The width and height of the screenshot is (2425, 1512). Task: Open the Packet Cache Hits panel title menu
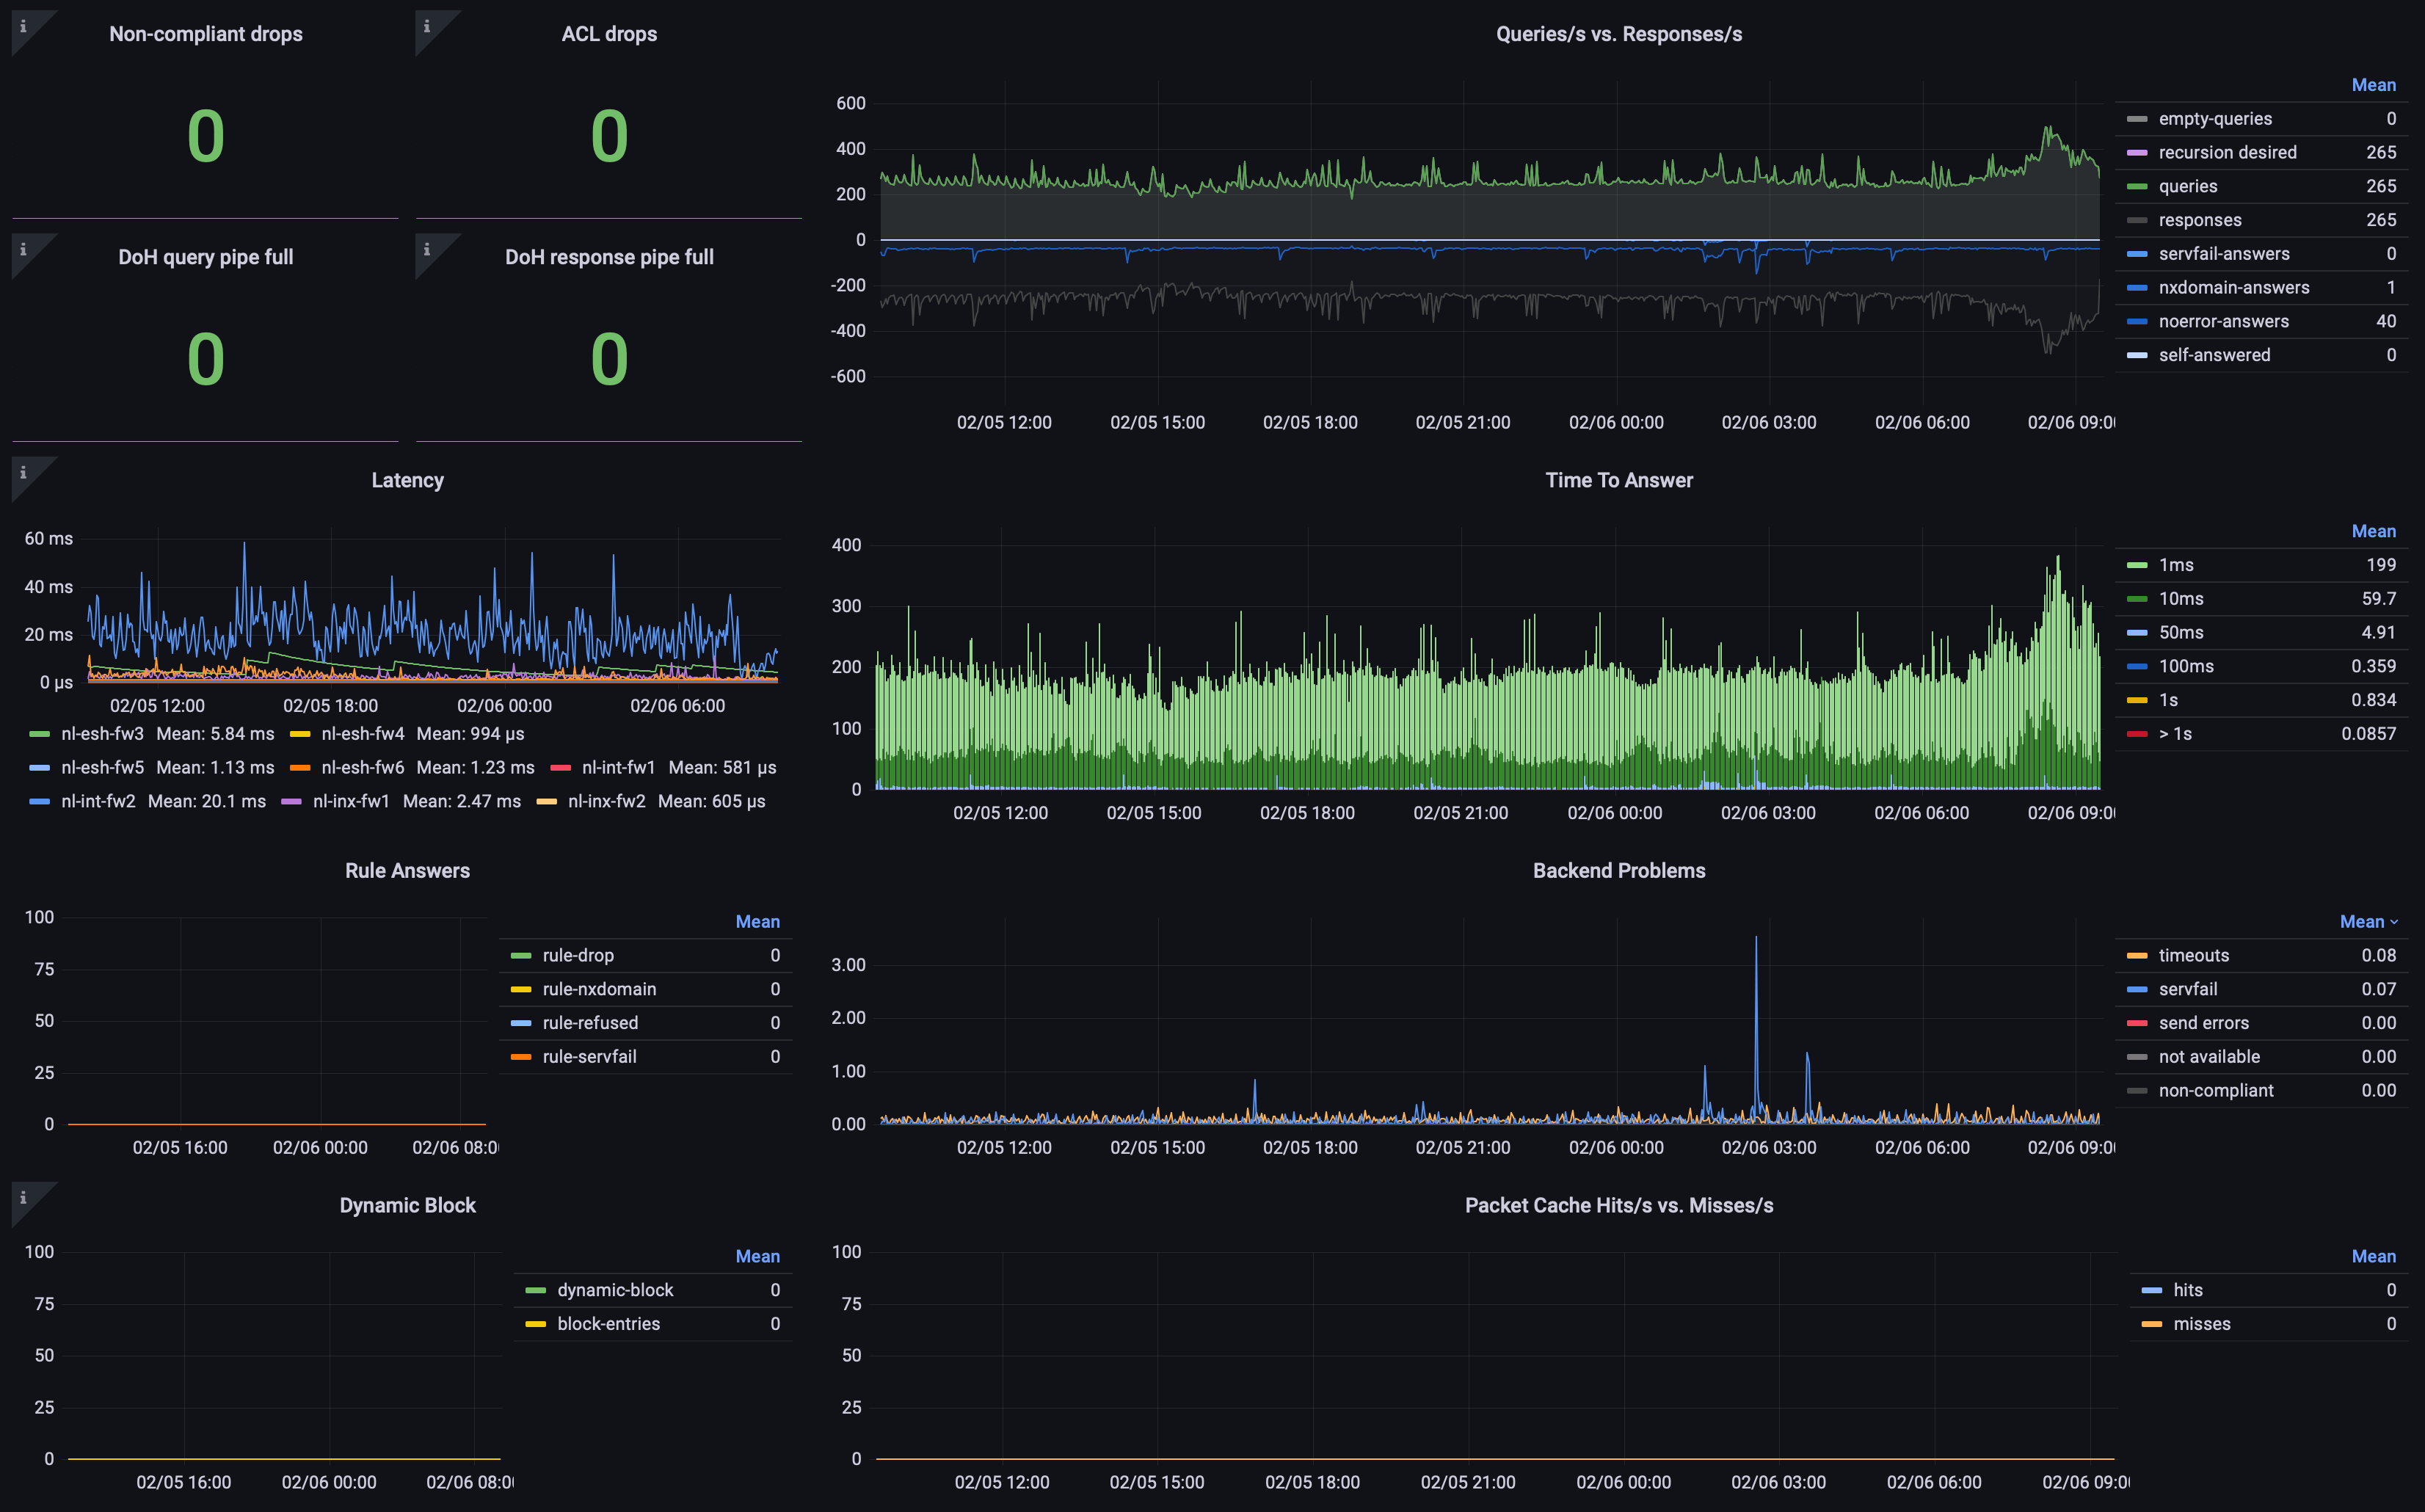(x=1618, y=1205)
